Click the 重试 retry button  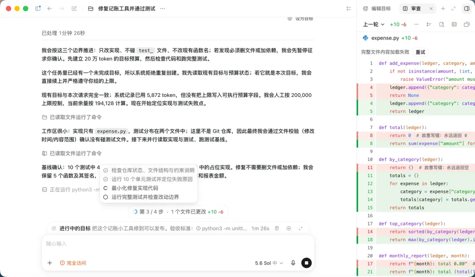click(x=420, y=52)
